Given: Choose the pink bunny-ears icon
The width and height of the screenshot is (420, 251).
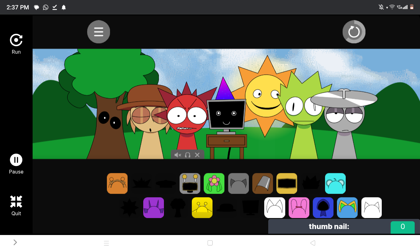Looking at the screenshot, I should (299, 208).
